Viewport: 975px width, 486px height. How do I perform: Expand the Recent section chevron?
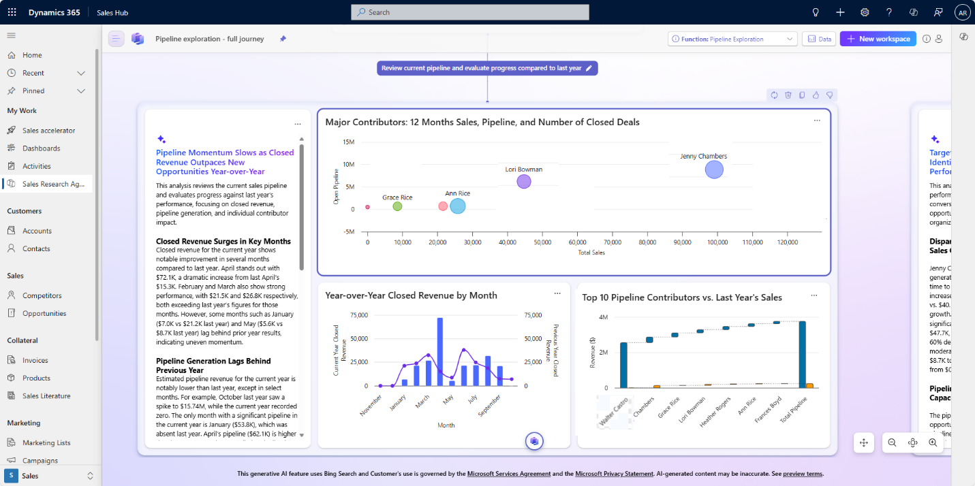pyautogui.click(x=81, y=73)
